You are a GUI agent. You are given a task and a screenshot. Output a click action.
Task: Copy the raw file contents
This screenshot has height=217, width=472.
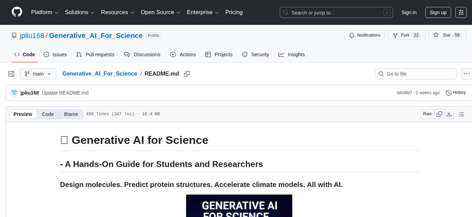(x=439, y=114)
